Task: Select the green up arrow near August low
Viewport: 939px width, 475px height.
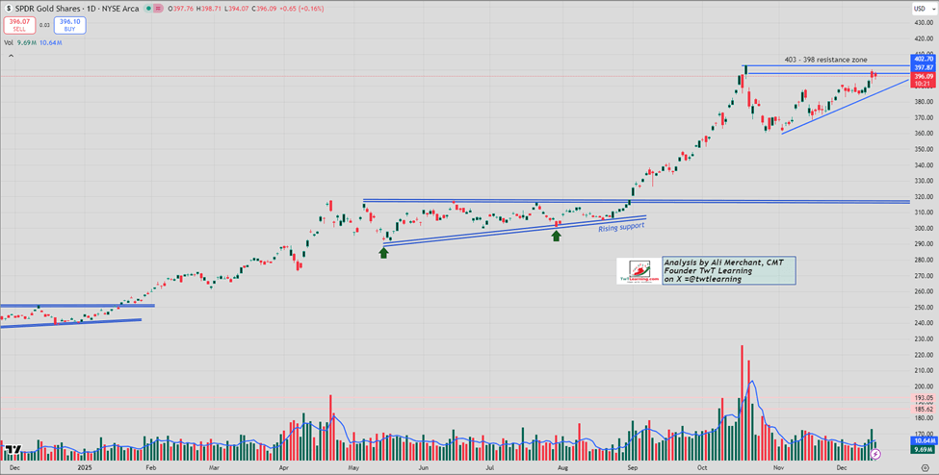Action: 557,237
